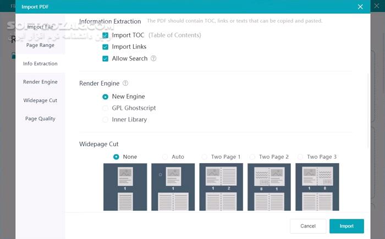Click the Two Page 2 layout preview
Viewport: 385px width, 239px height.
[269, 187]
